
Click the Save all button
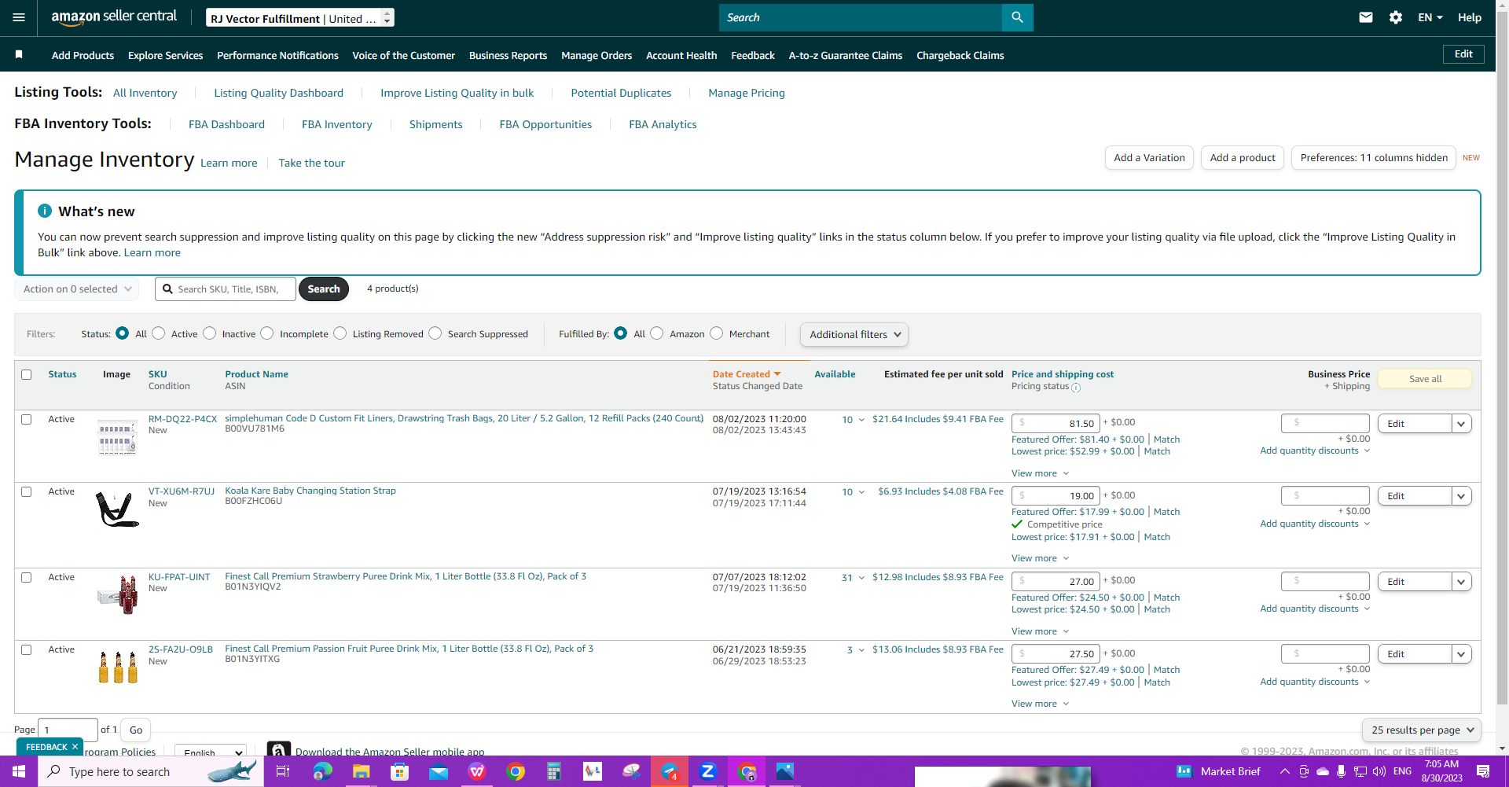(x=1425, y=379)
